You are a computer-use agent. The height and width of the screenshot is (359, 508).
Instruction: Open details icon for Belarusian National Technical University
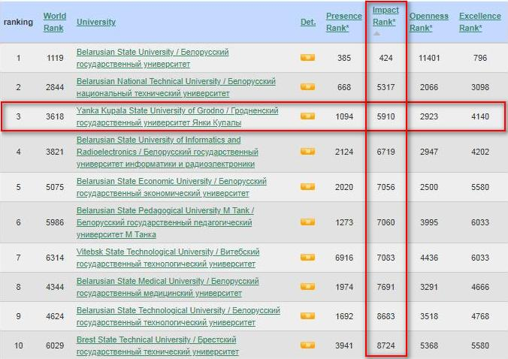(x=307, y=87)
